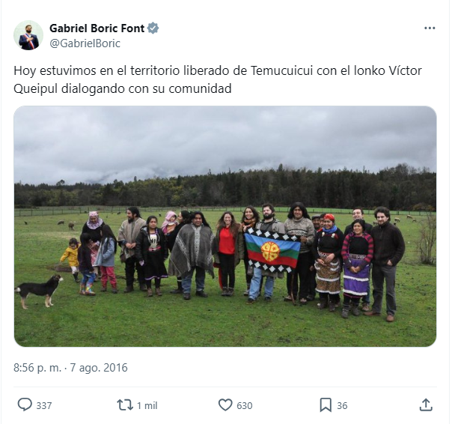Bookmark this tweet using the bookmark icon
Viewport: 452px width, 424px height.
click(x=326, y=405)
